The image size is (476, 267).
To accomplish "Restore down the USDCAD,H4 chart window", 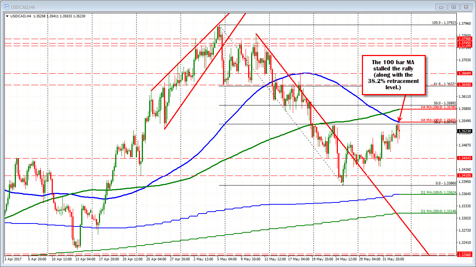I will [x=454, y=7].
